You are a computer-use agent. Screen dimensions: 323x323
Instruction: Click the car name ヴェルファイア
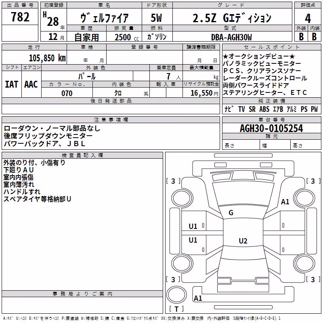(104, 18)
